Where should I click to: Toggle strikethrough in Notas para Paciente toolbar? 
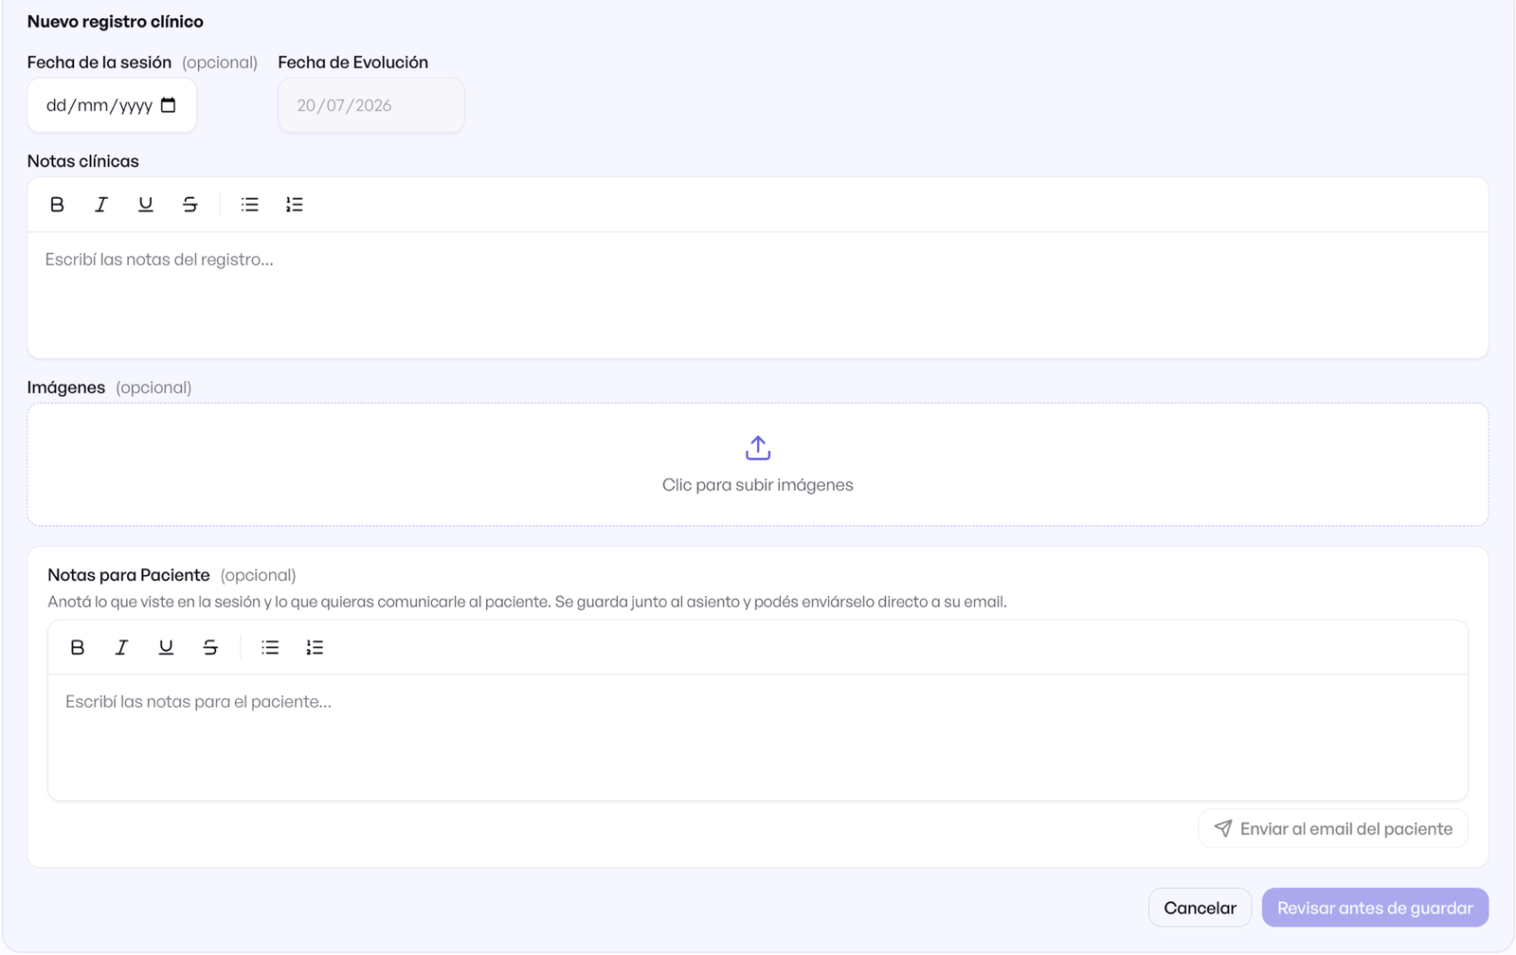coord(210,647)
